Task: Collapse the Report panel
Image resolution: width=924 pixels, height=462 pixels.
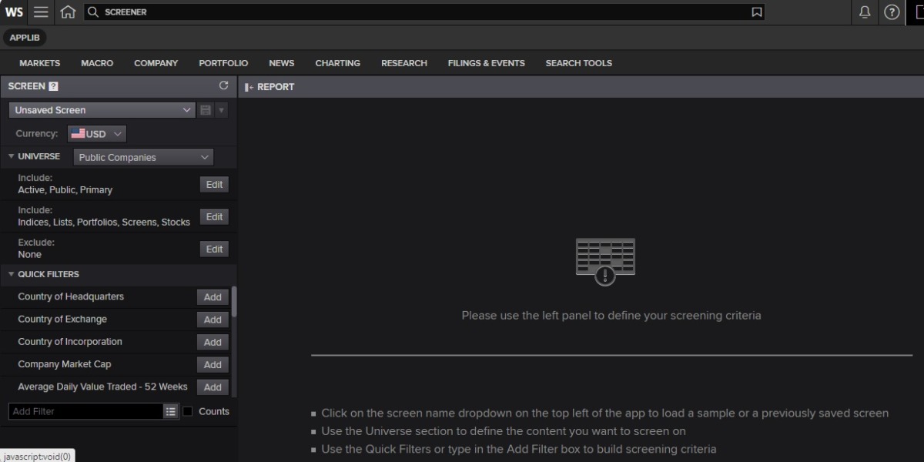Action: click(x=249, y=87)
